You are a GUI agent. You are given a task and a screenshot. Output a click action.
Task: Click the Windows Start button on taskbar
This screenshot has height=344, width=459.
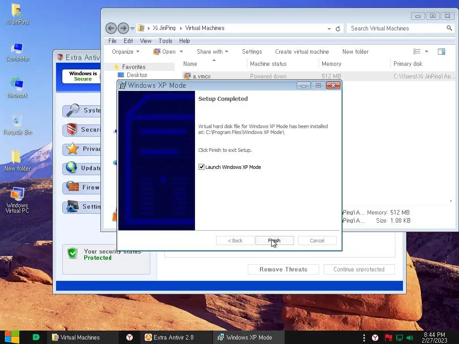(x=12, y=337)
